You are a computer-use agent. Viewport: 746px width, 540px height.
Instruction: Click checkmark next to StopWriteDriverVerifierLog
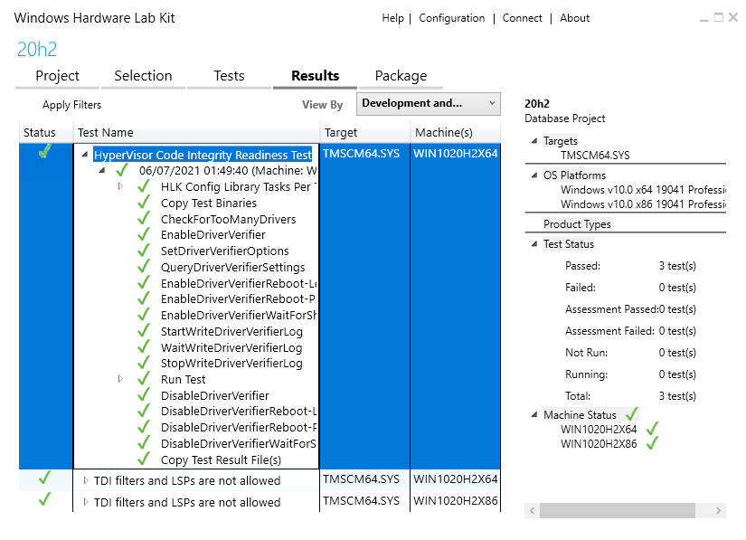pos(144,363)
